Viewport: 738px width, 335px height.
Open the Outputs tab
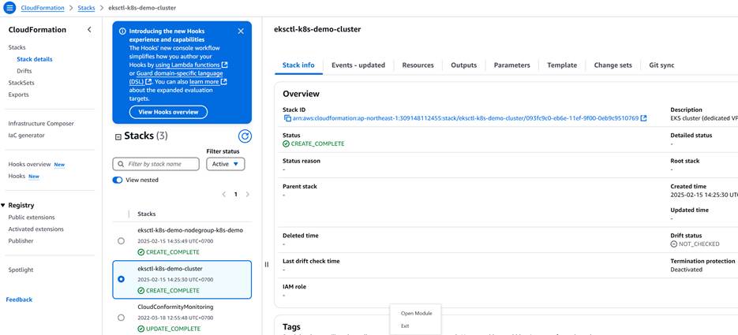463,65
